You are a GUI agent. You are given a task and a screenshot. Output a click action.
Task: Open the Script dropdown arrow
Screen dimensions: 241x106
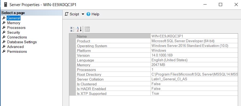pyautogui.click(x=83, y=14)
